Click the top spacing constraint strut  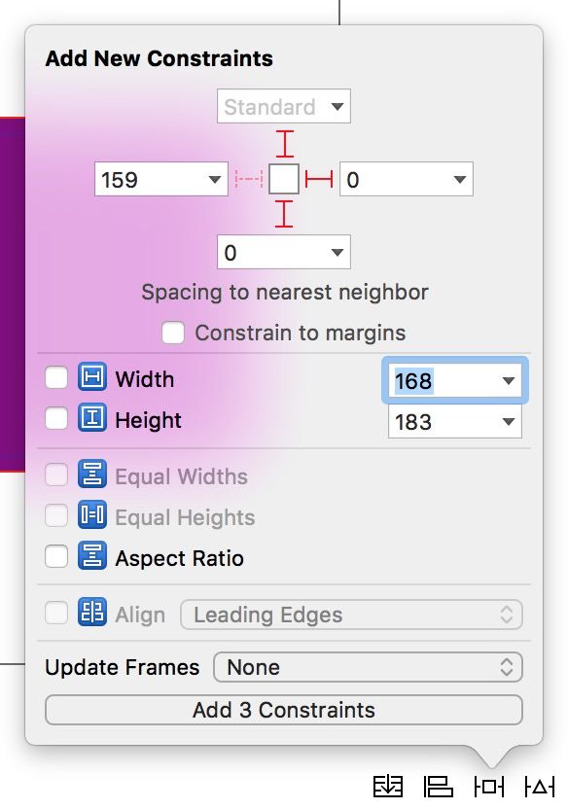284,144
